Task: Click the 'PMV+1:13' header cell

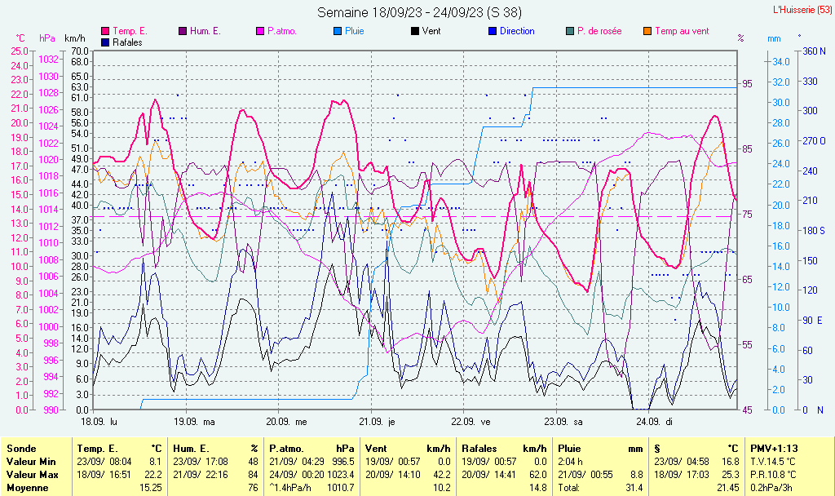Action: coord(775,449)
